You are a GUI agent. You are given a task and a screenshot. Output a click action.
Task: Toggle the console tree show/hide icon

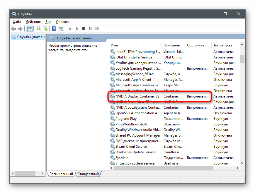coord(29,29)
